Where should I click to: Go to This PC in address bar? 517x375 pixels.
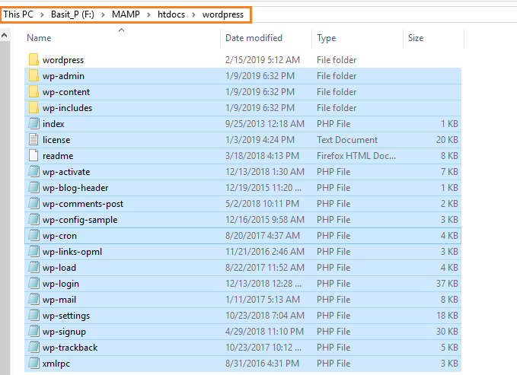coord(18,14)
